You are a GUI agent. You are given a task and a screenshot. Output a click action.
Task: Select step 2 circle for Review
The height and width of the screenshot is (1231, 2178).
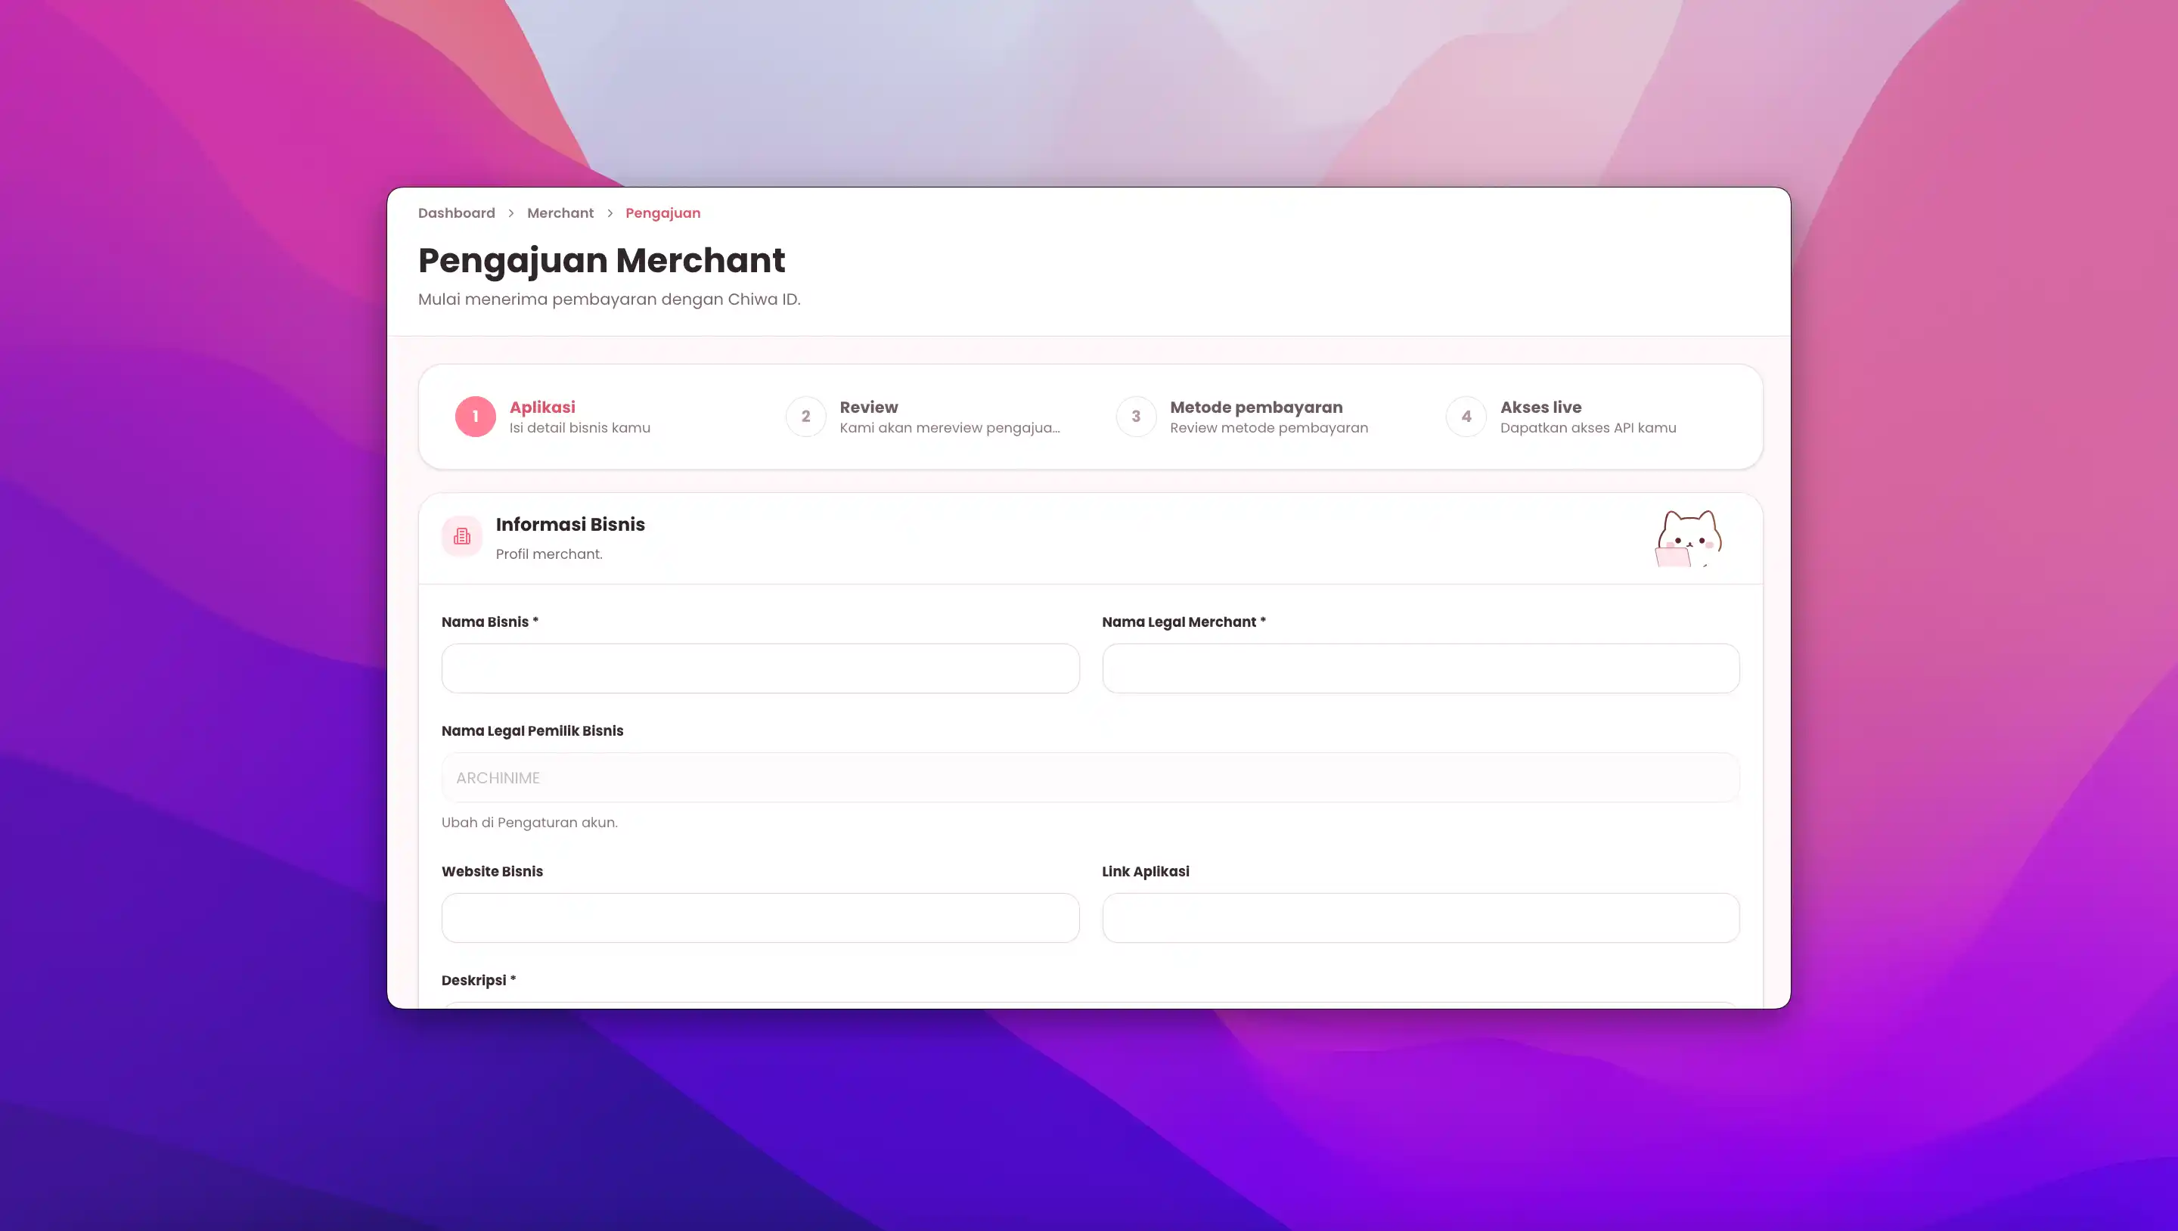[x=805, y=417]
